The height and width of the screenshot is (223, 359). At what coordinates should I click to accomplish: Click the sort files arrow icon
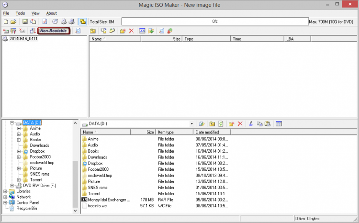pyautogui.click(x=33, y=31)
